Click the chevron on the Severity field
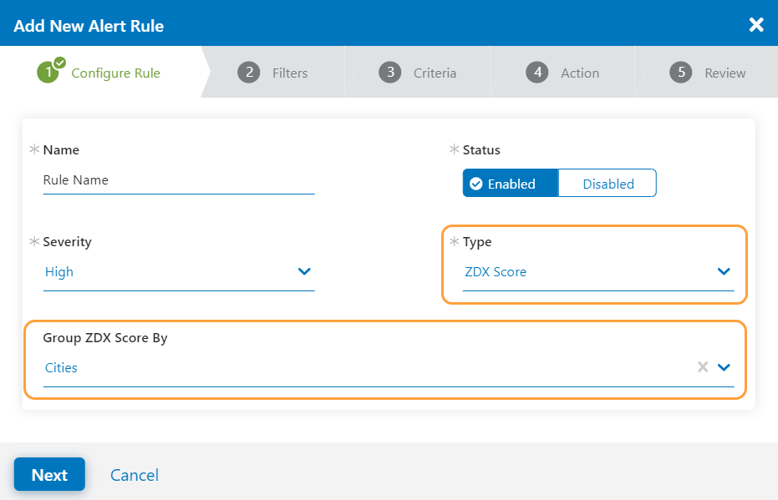This screenshot has width=778, height=500. point(305,271)
